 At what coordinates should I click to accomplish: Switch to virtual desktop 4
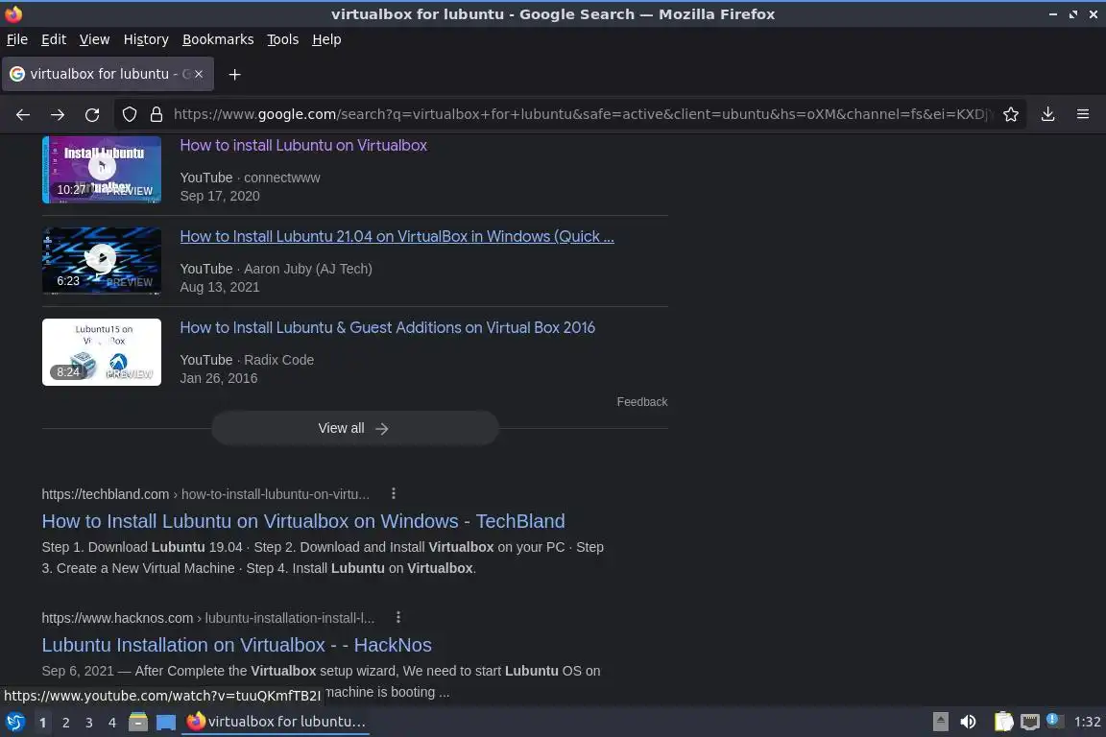coord(112,723)
